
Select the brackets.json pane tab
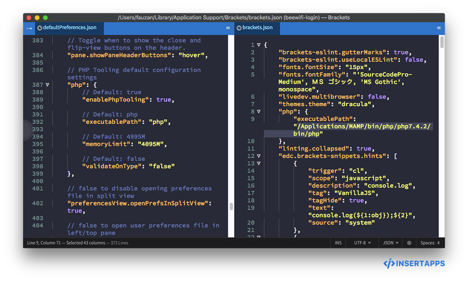(257, 28)
